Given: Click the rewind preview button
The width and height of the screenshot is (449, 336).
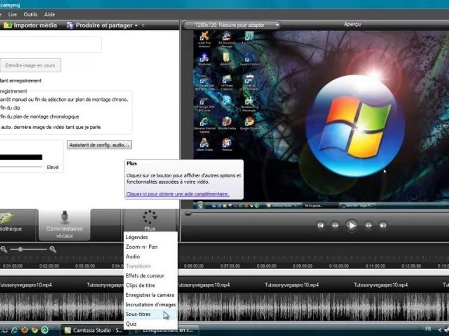Looking at the screenshot, I should pyautogui.click(x=335, y=226).
